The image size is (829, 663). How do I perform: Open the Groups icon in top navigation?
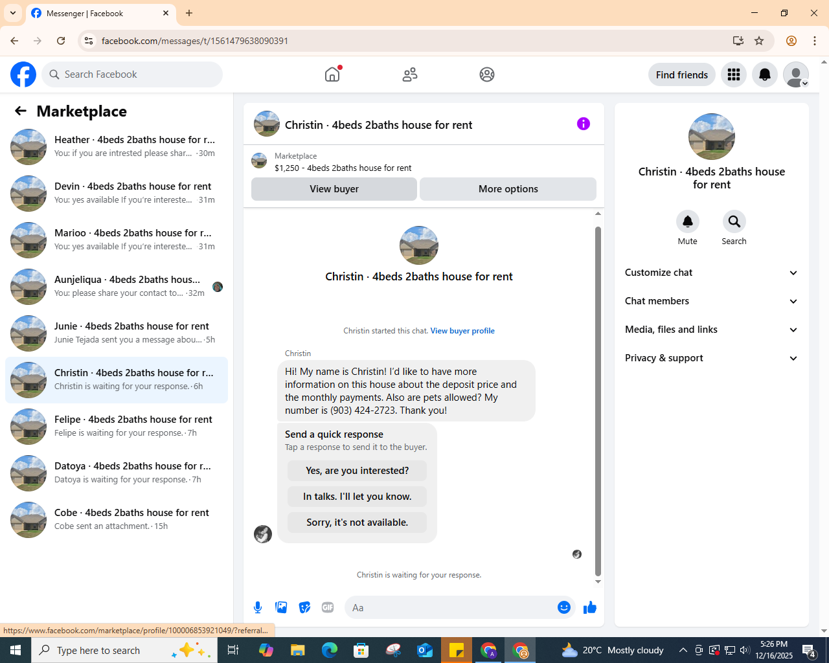[x=487, y=74]
